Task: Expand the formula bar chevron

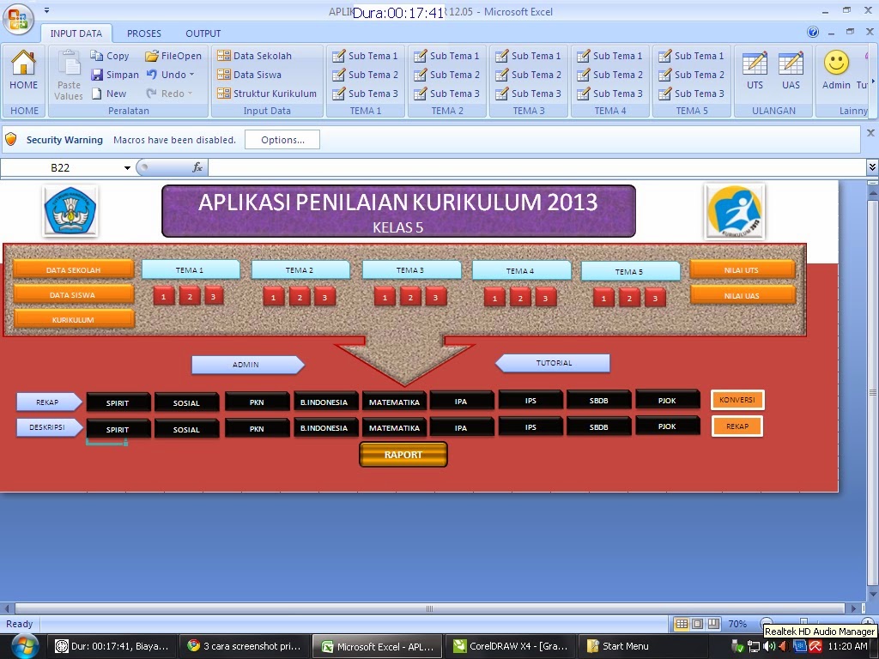Action: click(x=872, y=167)
